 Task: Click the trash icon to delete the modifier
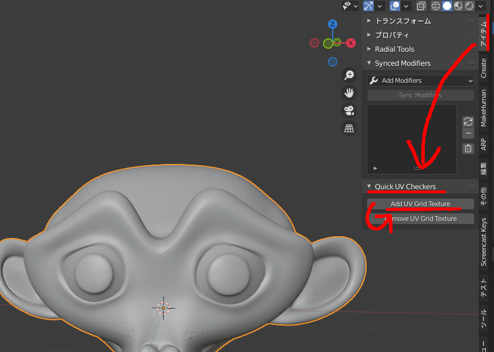(x=468, y=148)
